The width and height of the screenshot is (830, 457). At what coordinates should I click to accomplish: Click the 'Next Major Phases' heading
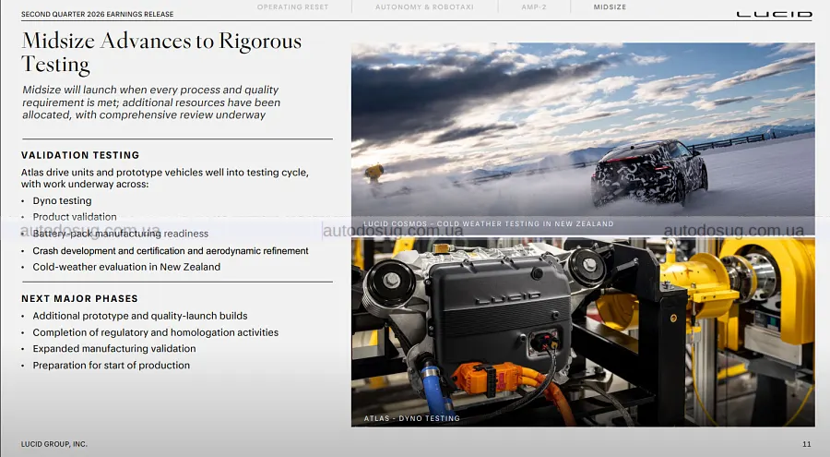79,298
